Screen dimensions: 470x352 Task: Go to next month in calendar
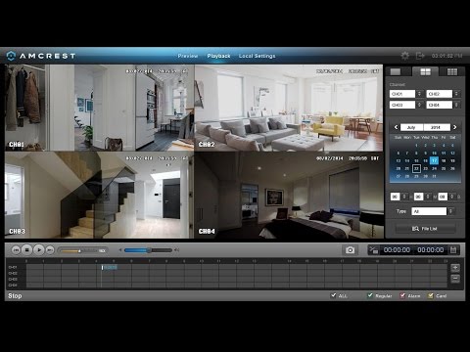tap(454, 127)
